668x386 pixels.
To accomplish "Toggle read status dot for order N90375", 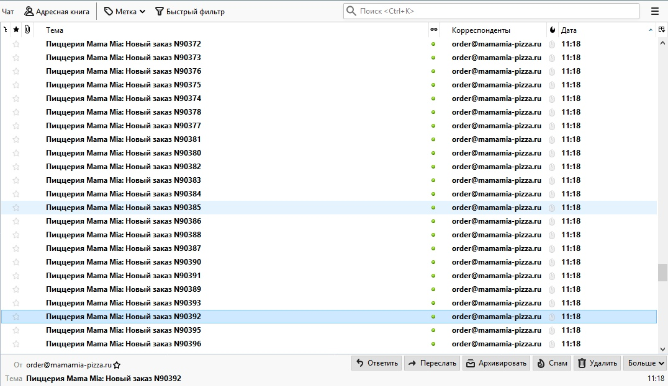I will coord(433,85).
